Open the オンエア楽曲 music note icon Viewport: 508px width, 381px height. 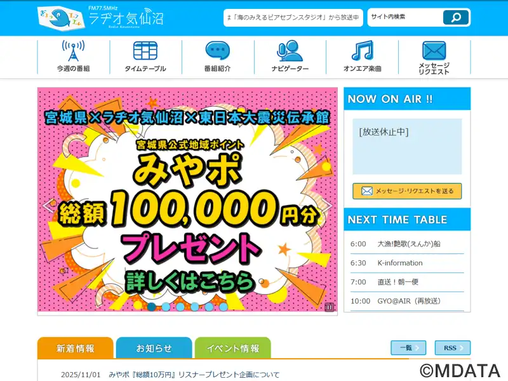363,51
